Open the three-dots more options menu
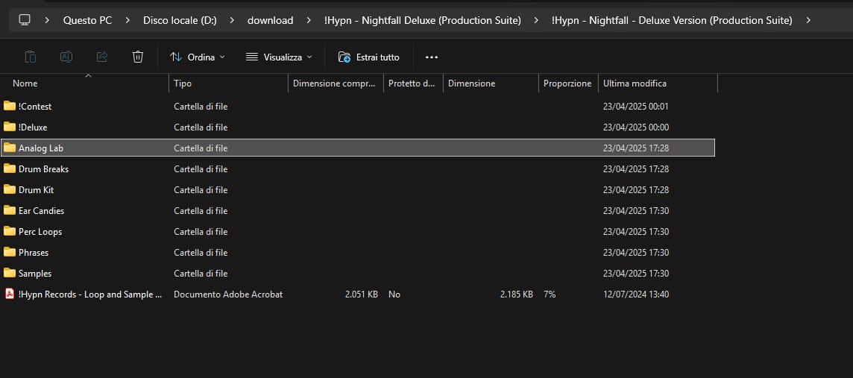This screenshot has height=378, width=853. [x=432, y=57]
